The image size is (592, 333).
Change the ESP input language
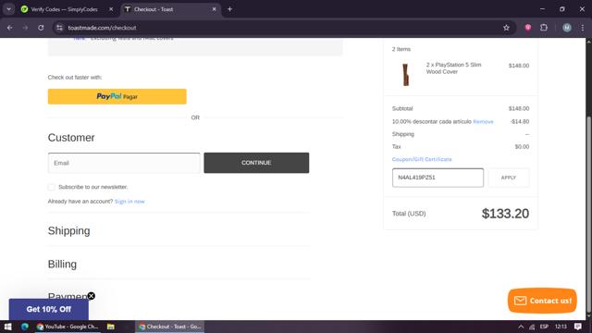click(x=544, y=327)
